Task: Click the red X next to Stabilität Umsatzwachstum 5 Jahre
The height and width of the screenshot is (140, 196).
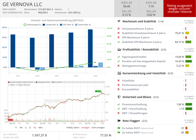Action: [x=118, y=33]
